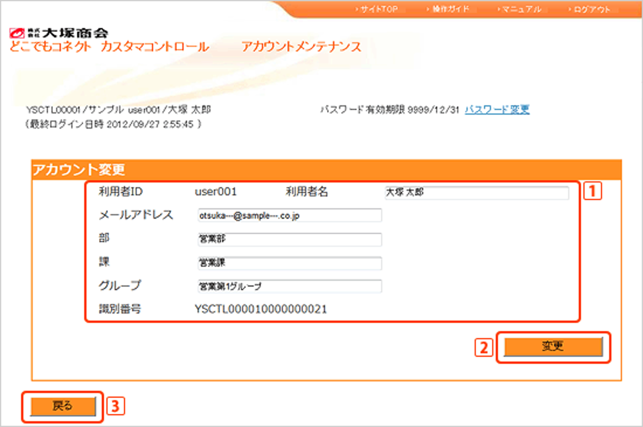Open the パスワード変更 link
643x427 pixels.
tap(497, 109)
